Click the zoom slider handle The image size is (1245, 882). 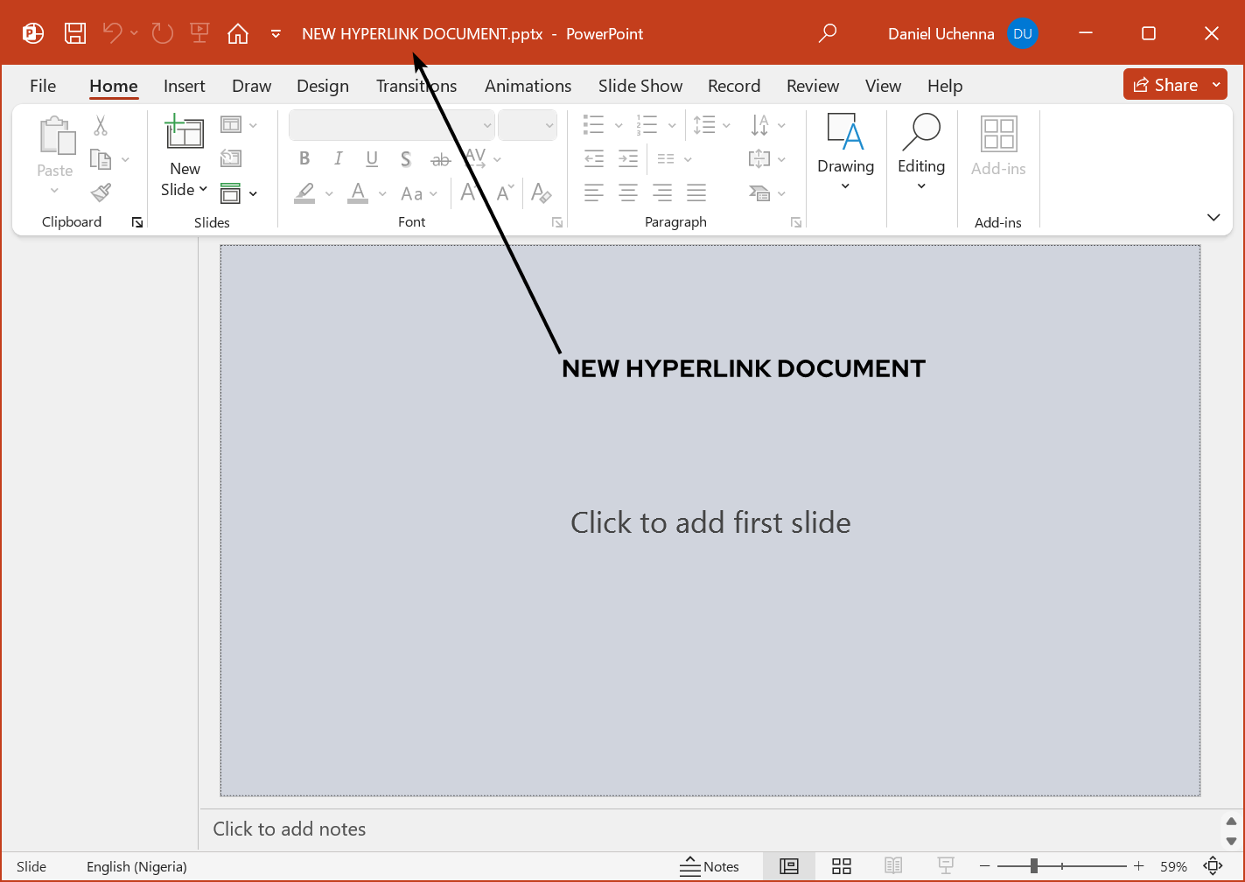[x=1034, y=866]
